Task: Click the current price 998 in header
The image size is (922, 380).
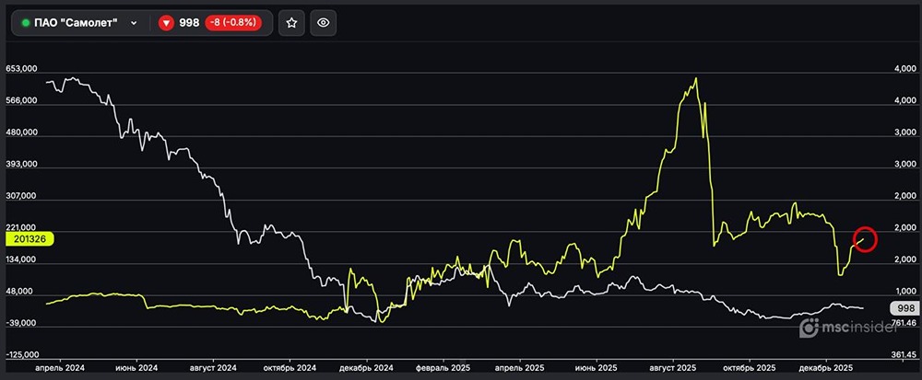Action: 190,23
